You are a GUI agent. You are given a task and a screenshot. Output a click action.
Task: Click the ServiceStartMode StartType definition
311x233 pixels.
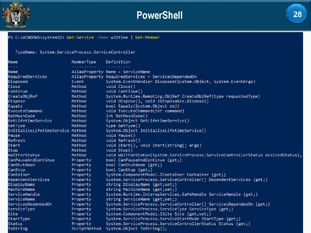(173, 219)
